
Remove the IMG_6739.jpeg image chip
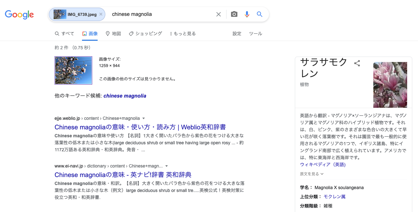point(101,14)
